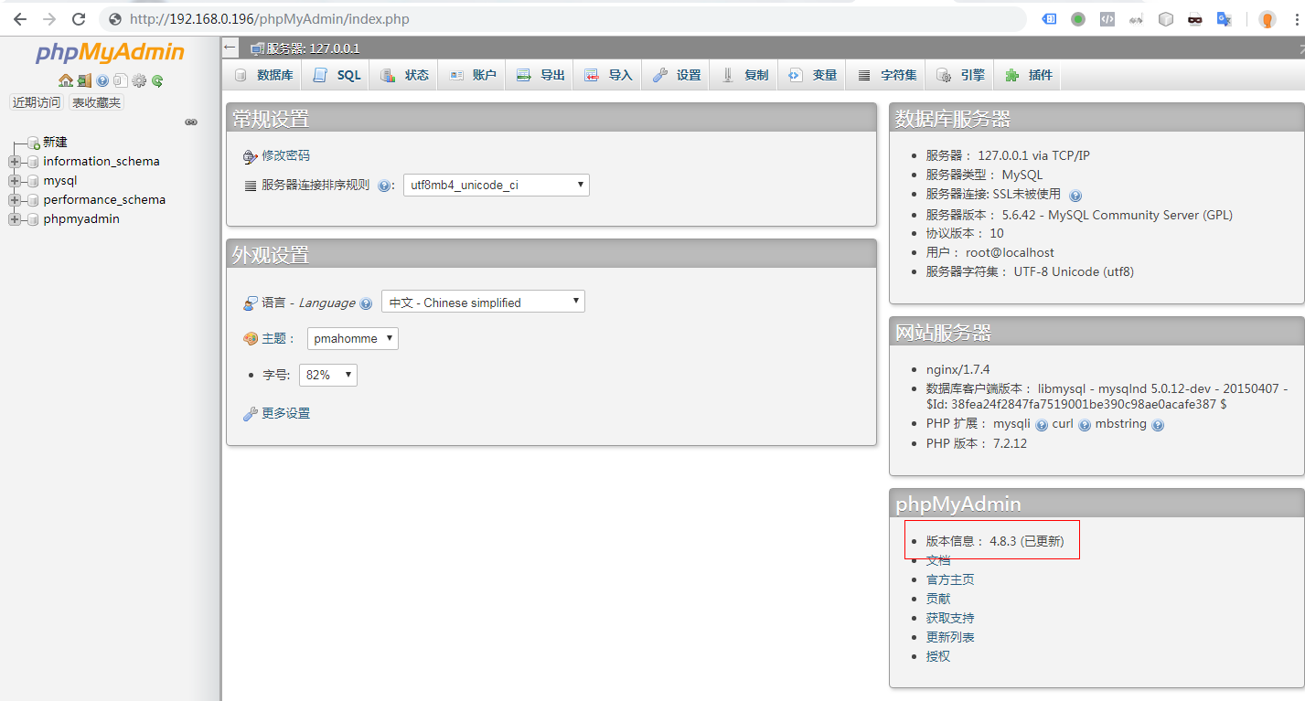Click the 表收藏夹 favorites button
The height and width of the screenshot is (701, 1305).
click(x=96, y=102)
